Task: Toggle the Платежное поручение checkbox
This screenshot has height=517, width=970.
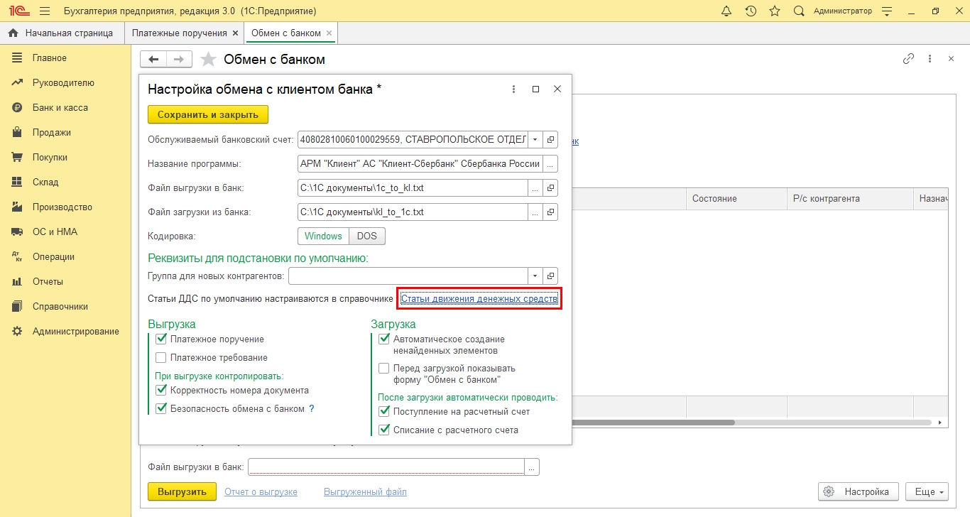Action: [161, 339]
